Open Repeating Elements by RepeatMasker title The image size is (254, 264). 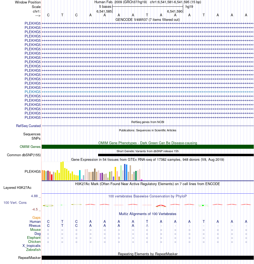[x=148, y=254]
